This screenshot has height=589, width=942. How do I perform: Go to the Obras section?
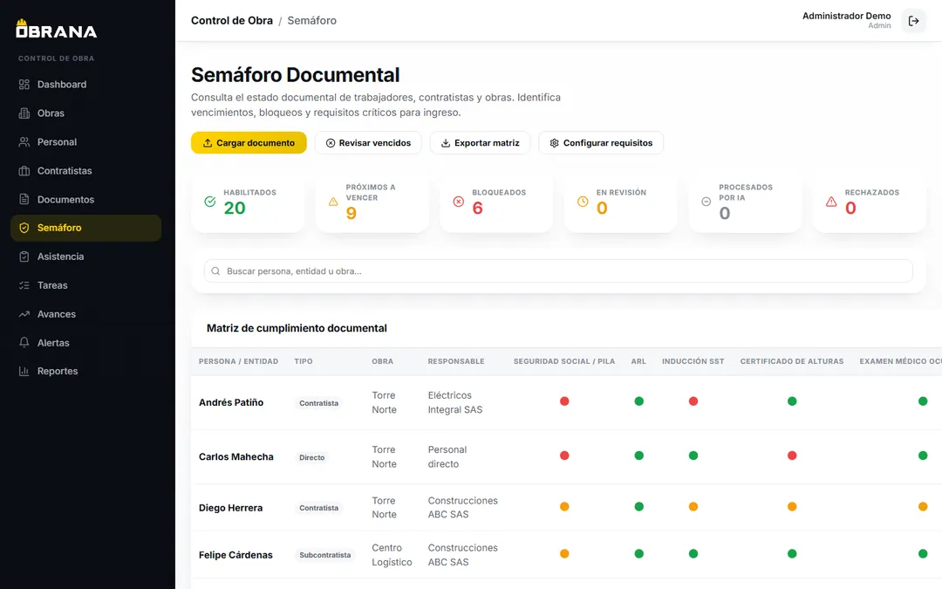(85, 113)
